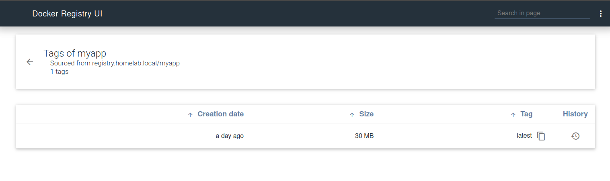Copy the latest tag pull command
This screenshot has height=181, width=610.
coord(541,136)
